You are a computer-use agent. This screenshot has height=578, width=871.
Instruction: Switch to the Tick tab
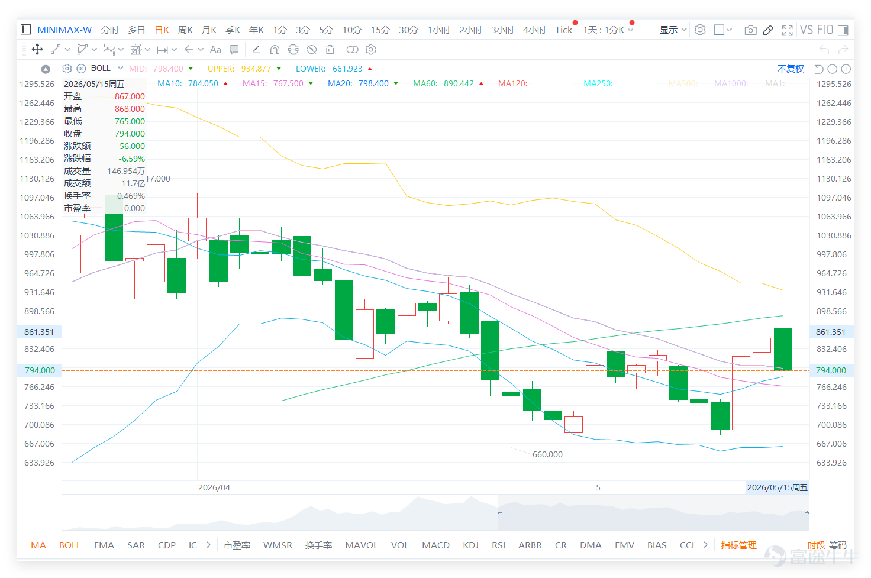click(x=563, y=30)
